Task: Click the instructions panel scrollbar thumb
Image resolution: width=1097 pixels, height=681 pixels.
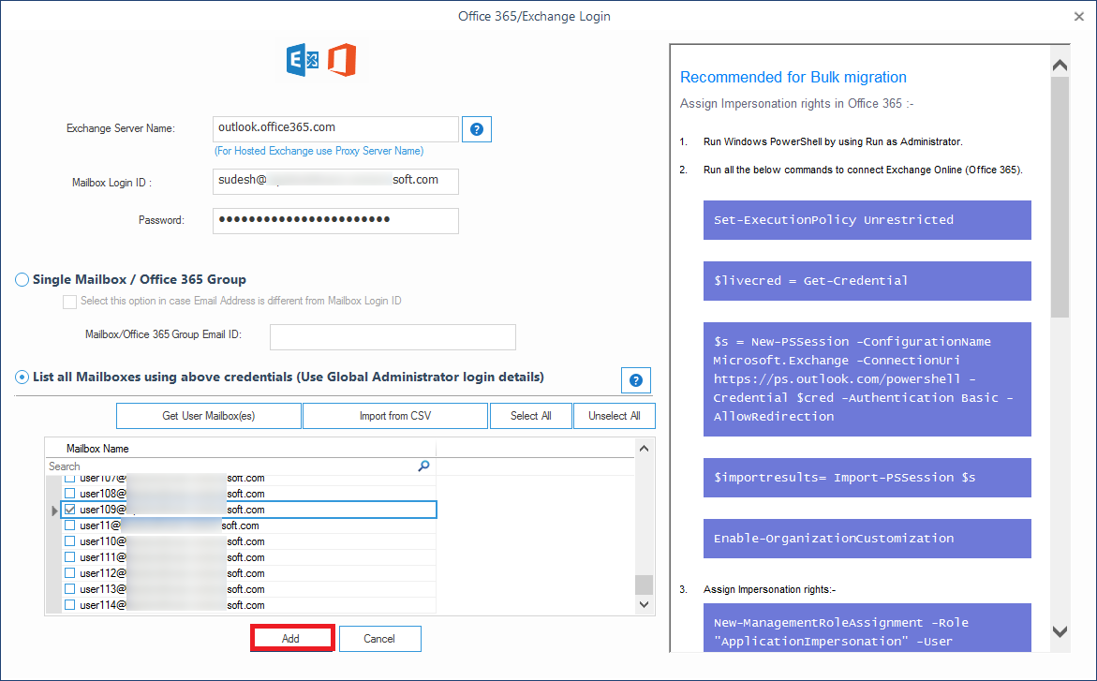Action: tap(1060, 198)
